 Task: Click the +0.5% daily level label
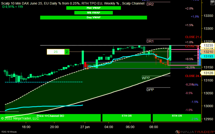189,59
